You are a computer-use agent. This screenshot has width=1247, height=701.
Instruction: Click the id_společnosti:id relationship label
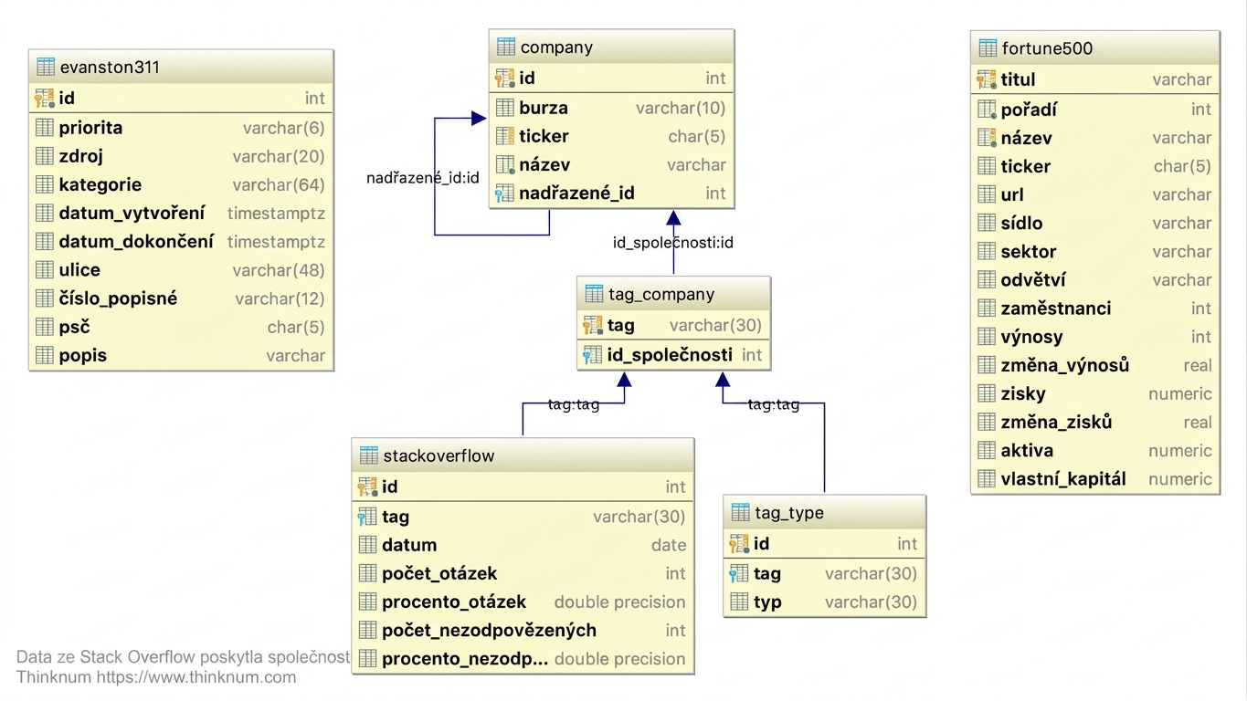[673, 243]
